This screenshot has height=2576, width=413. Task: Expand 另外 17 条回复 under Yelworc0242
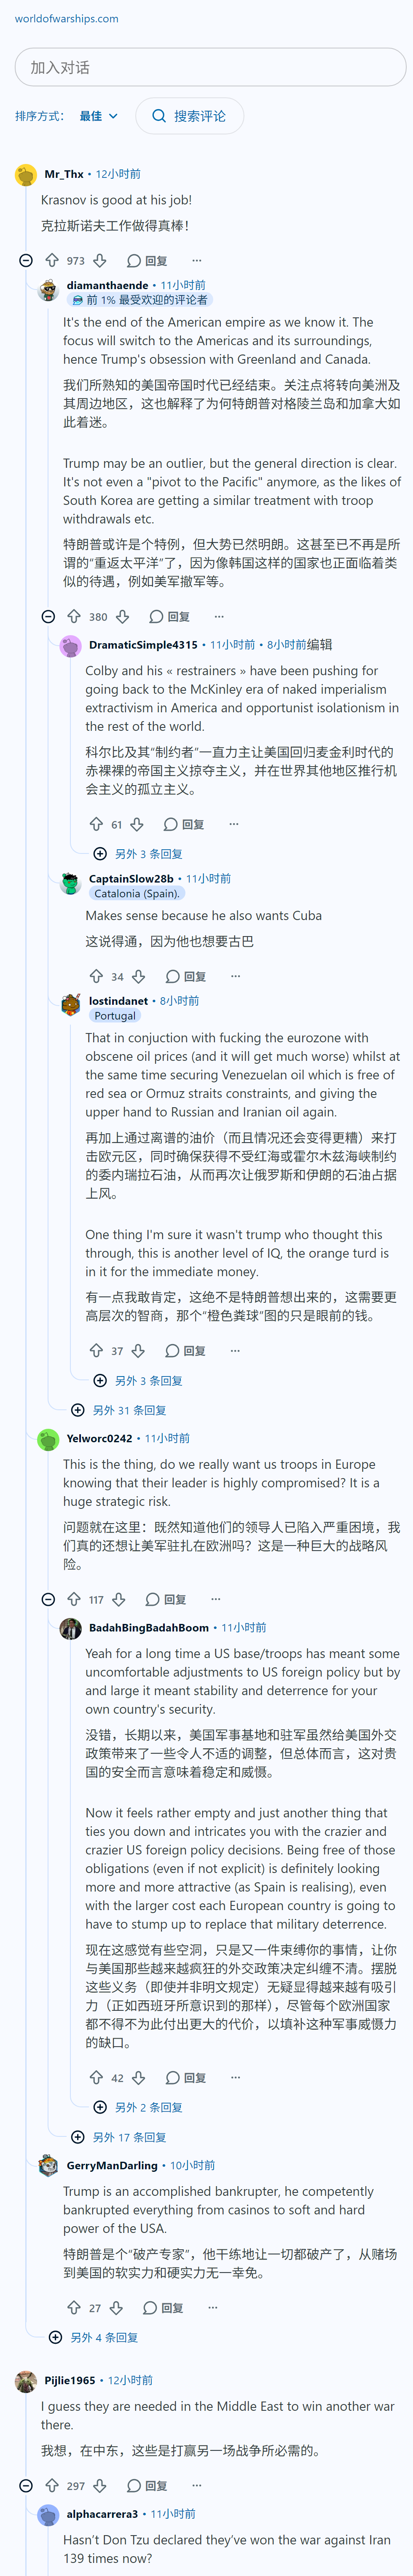[x=119, y=2137]
